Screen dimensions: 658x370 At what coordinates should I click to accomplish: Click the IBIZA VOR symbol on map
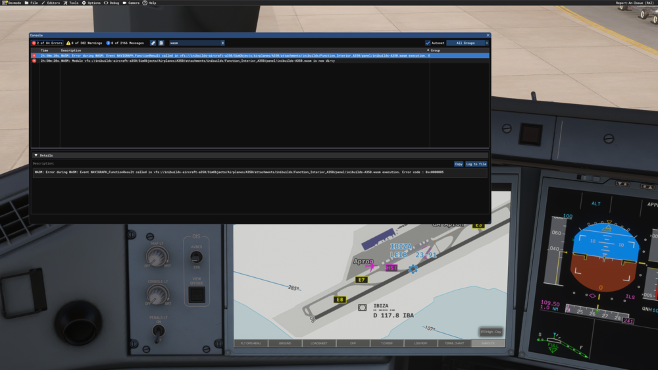(362, 308)
